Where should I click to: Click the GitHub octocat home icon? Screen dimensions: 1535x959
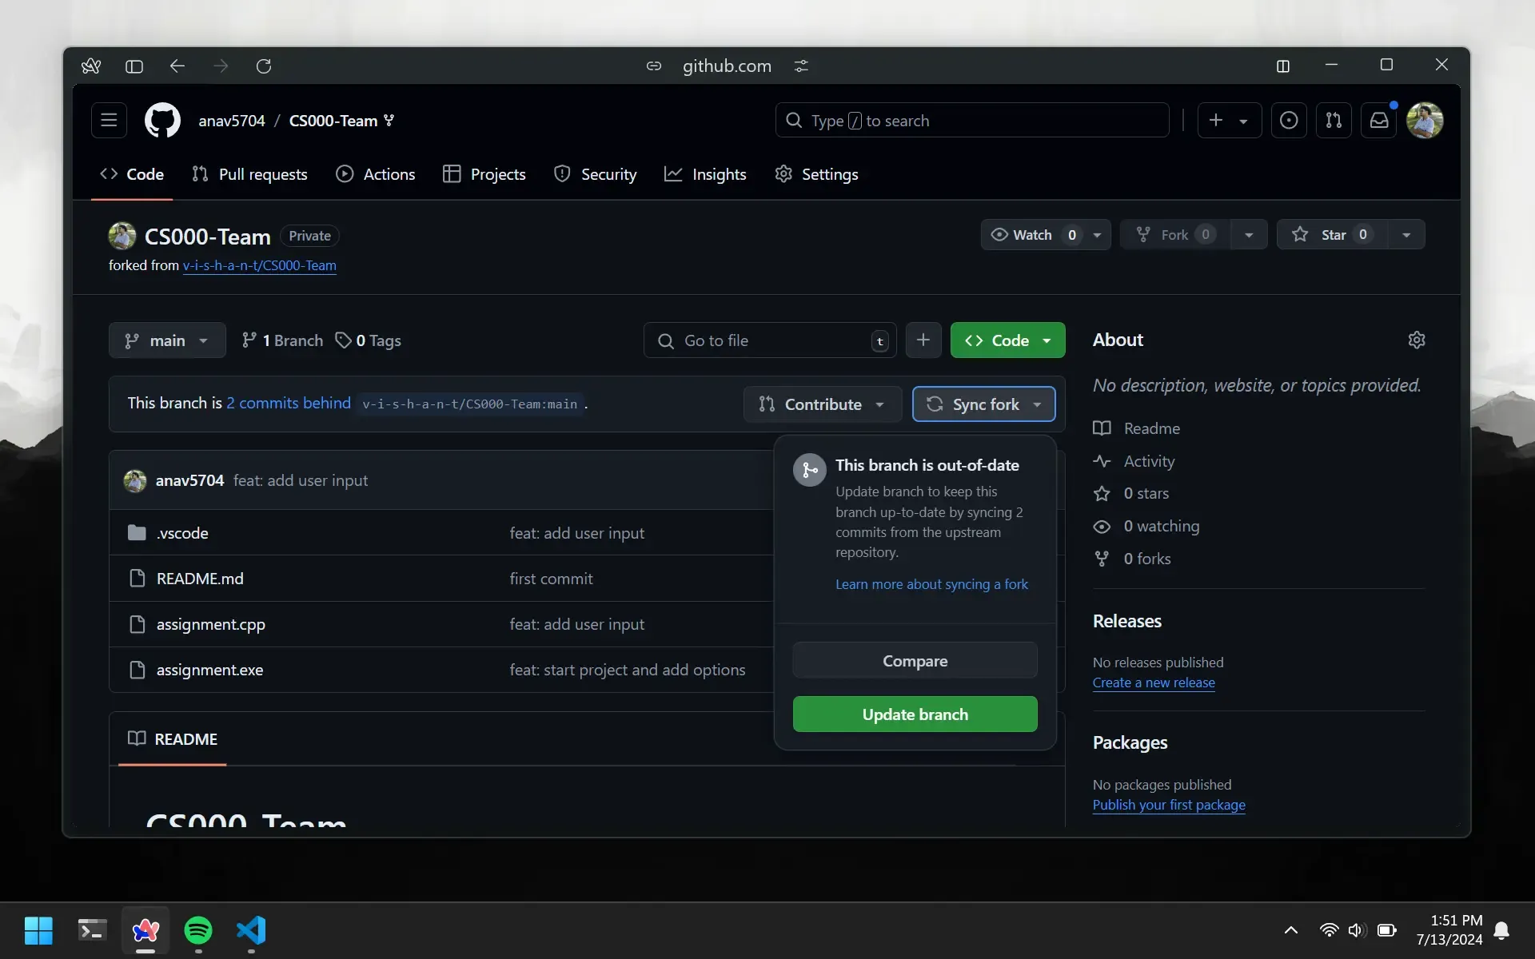[x=161, y=119]
